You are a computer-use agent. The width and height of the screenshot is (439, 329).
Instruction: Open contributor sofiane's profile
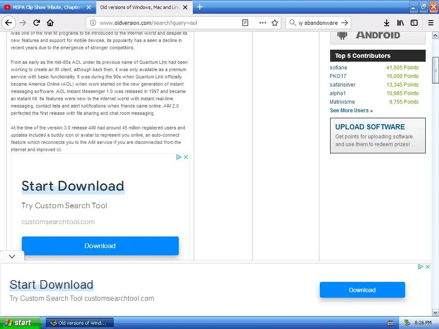tap(338, 67)
